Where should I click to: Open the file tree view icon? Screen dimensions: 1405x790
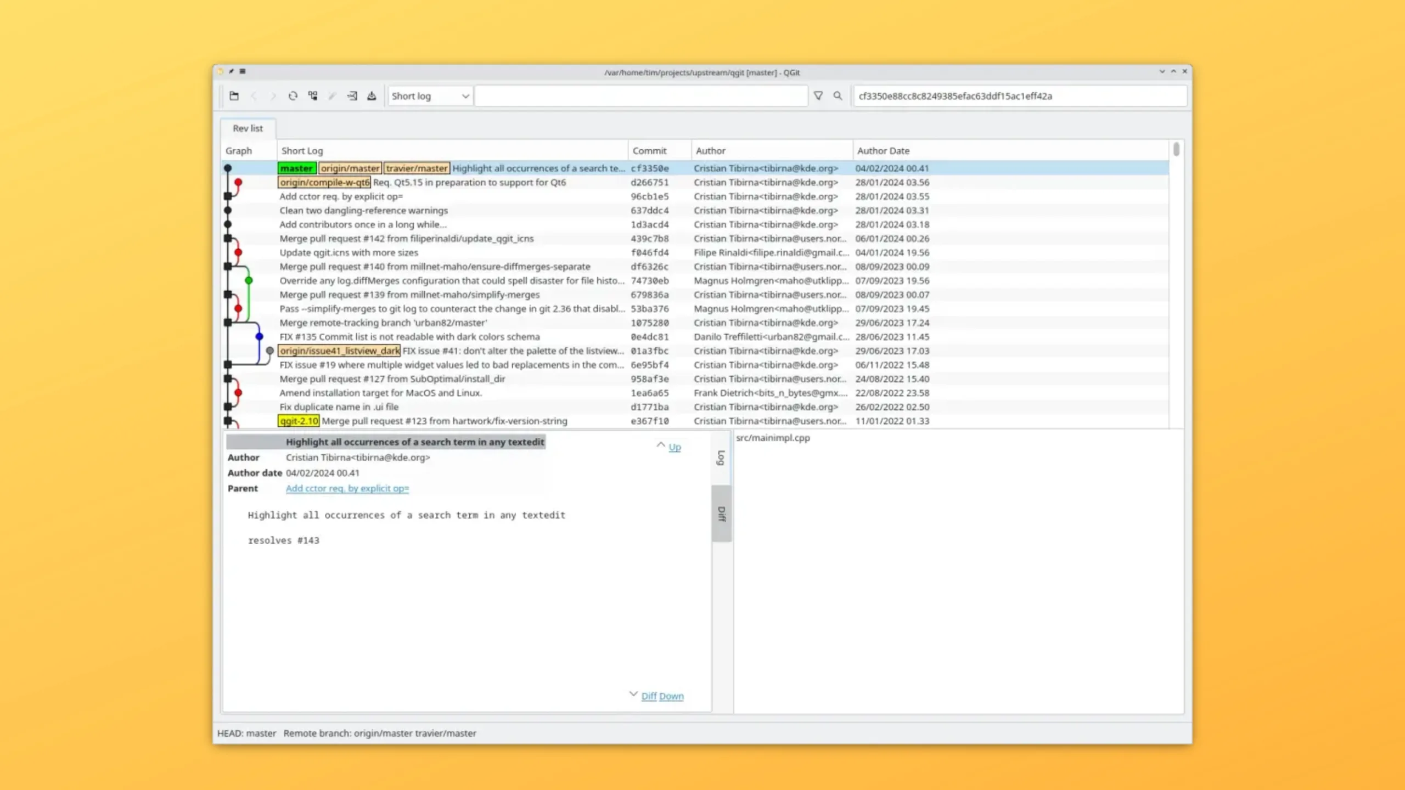pos(313,95)
